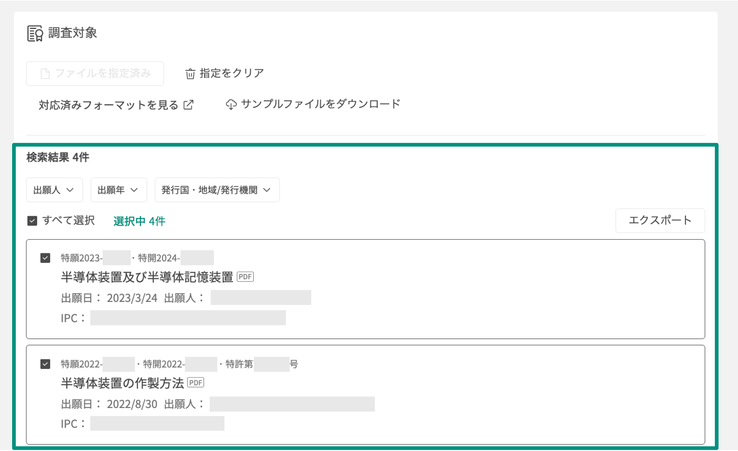738x451 pixels.
Task: Click the external link icon after 対応済みフォーマットを見る
Action: pyautogui.click(x=188, y=105)
